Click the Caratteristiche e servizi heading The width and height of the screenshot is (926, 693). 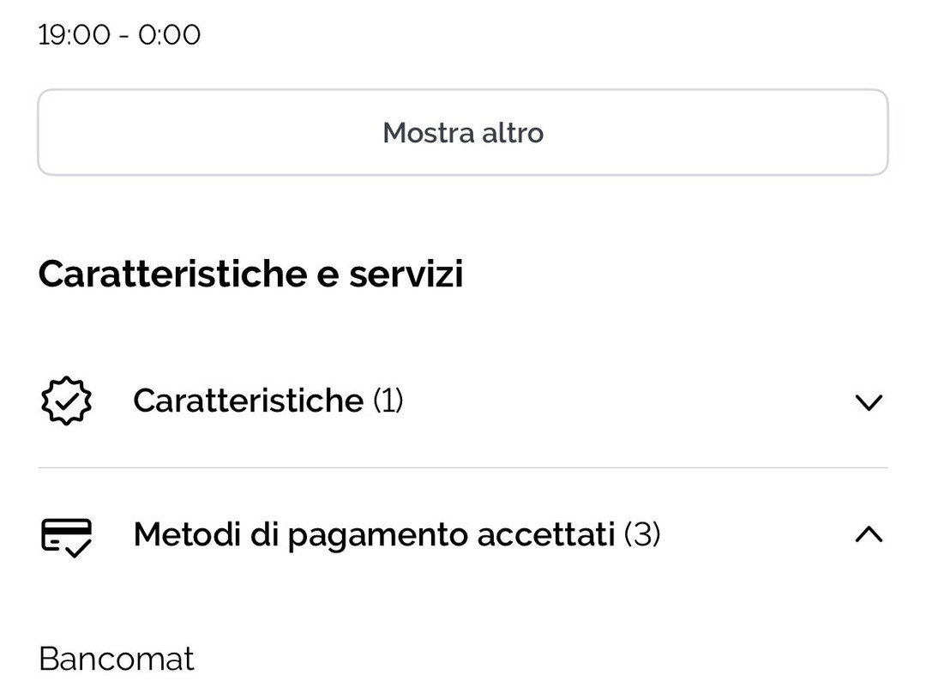[x=251, y=274]
